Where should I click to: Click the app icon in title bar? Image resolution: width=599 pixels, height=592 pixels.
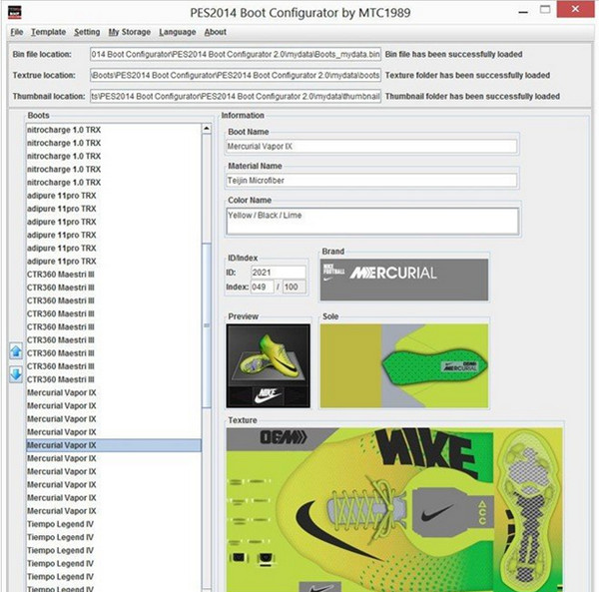tap(15, 13)
